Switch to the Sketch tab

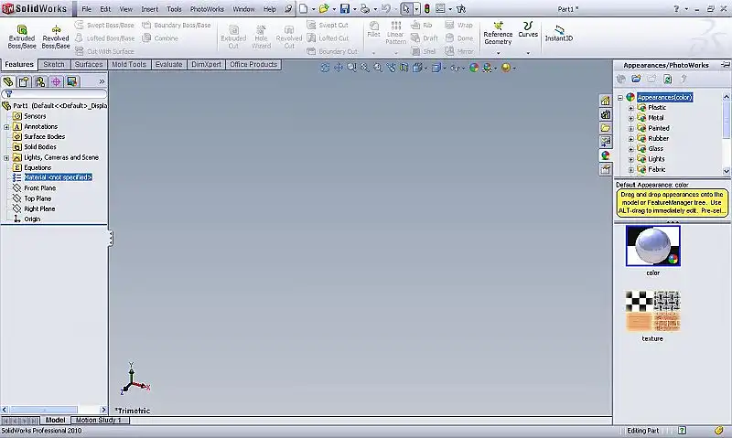54,65
